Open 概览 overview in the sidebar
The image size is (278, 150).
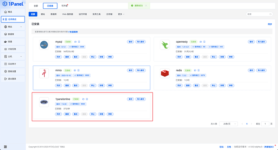(x=13, y=12)
